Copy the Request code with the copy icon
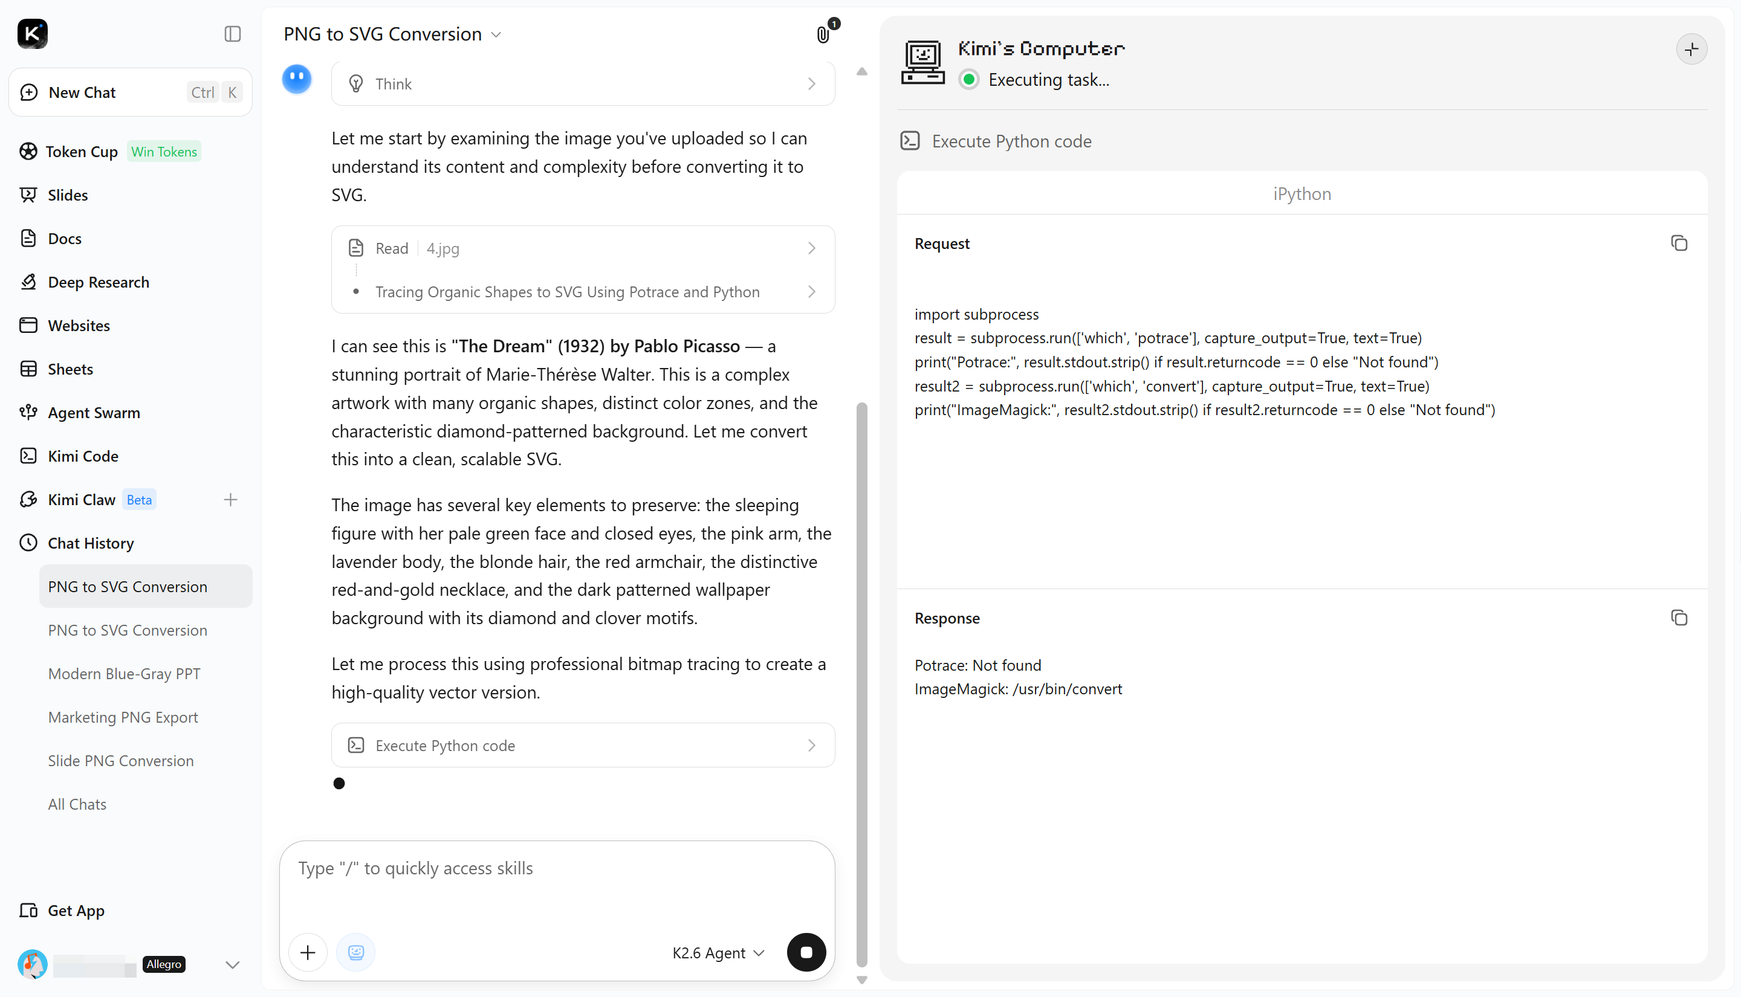 (x=1679, y=243)
